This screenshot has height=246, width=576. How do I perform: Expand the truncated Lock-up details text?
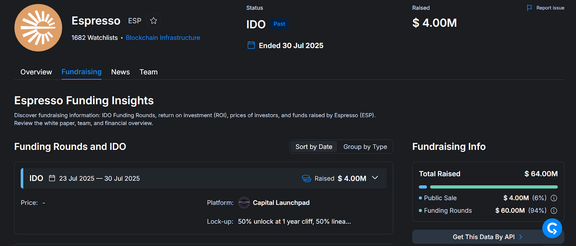[x=294, y=222]
